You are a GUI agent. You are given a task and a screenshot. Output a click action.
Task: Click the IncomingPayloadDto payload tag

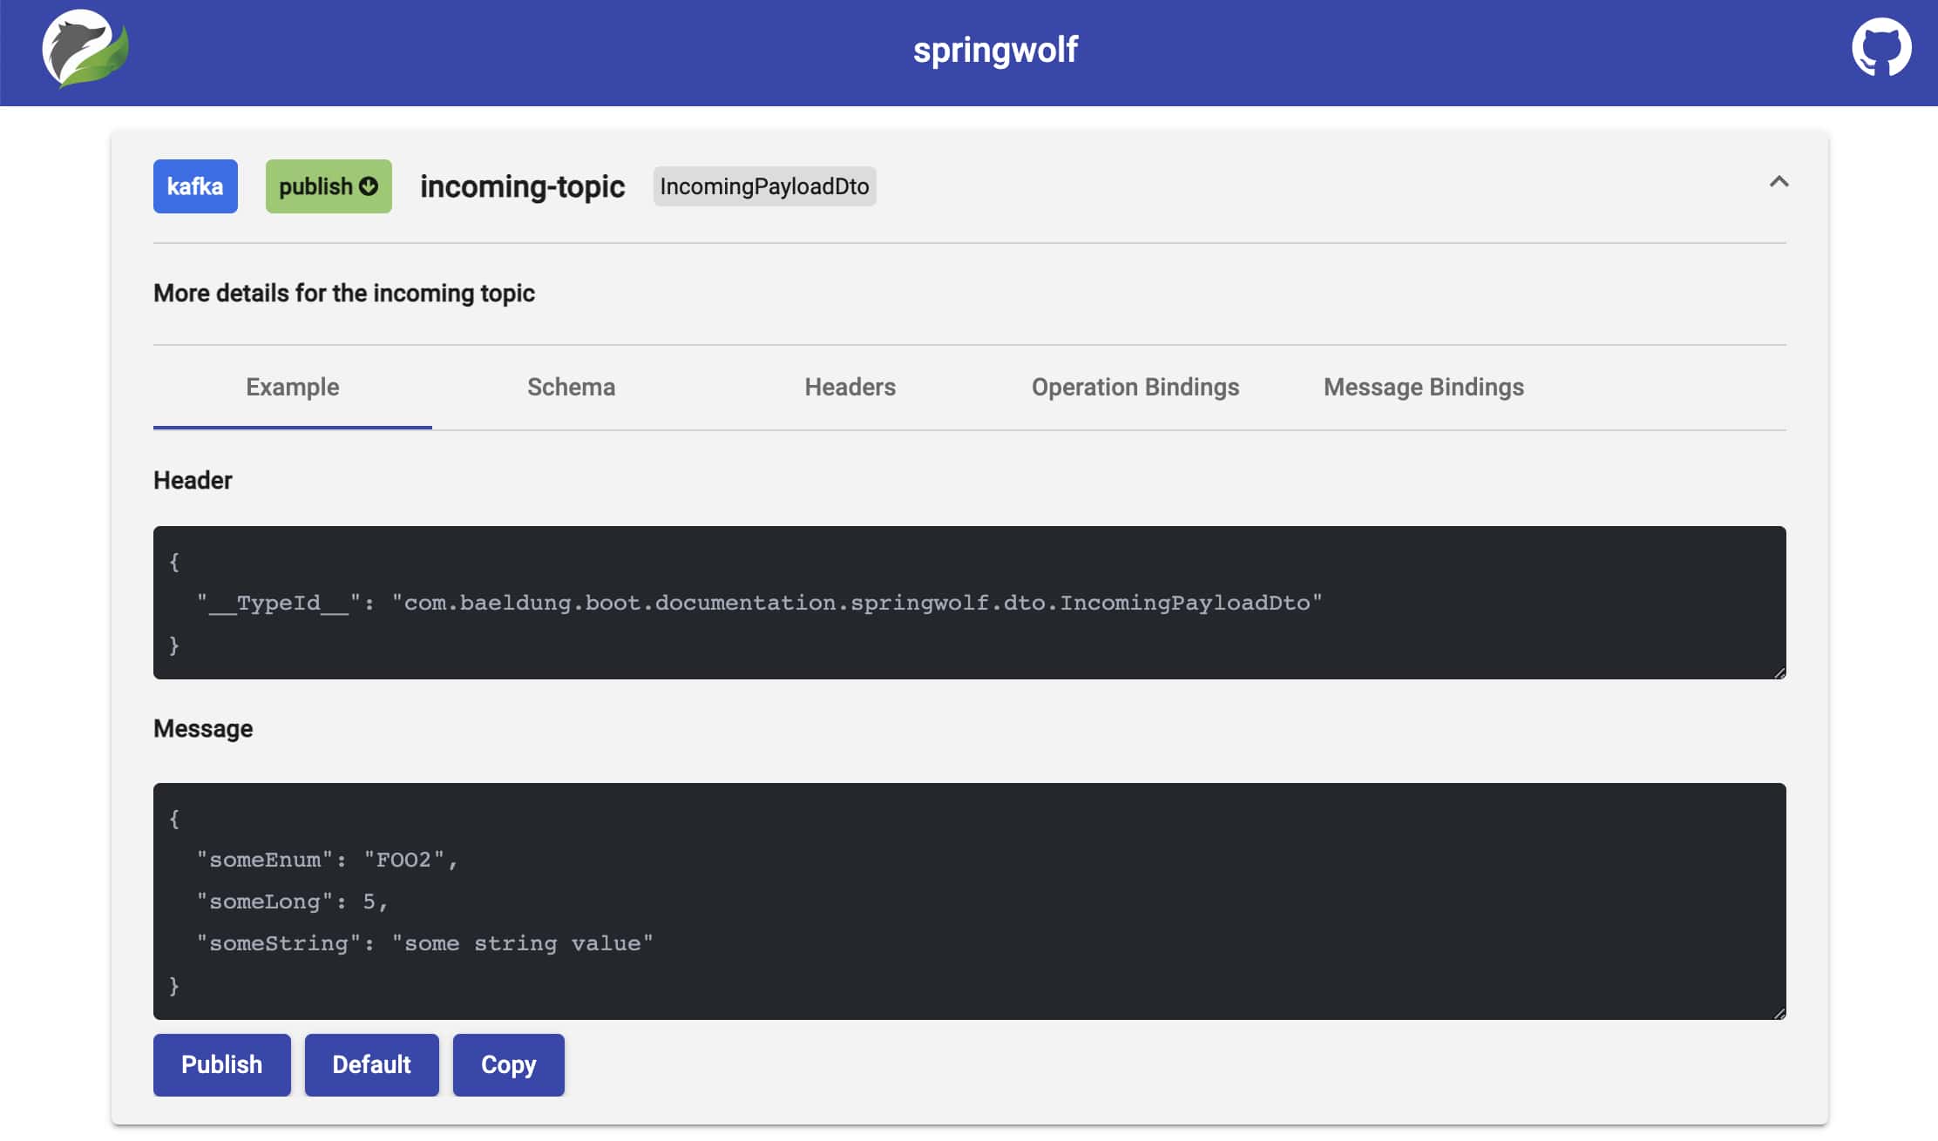point(764,186)
